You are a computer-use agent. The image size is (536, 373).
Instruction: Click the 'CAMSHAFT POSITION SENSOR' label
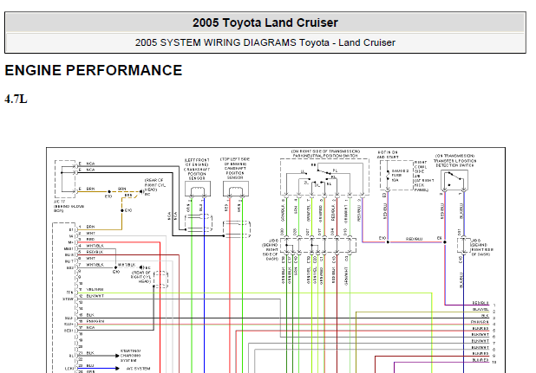[x=235, y=173]
